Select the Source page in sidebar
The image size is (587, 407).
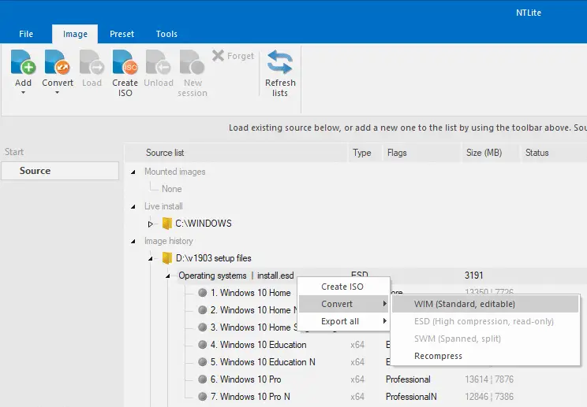60,171
